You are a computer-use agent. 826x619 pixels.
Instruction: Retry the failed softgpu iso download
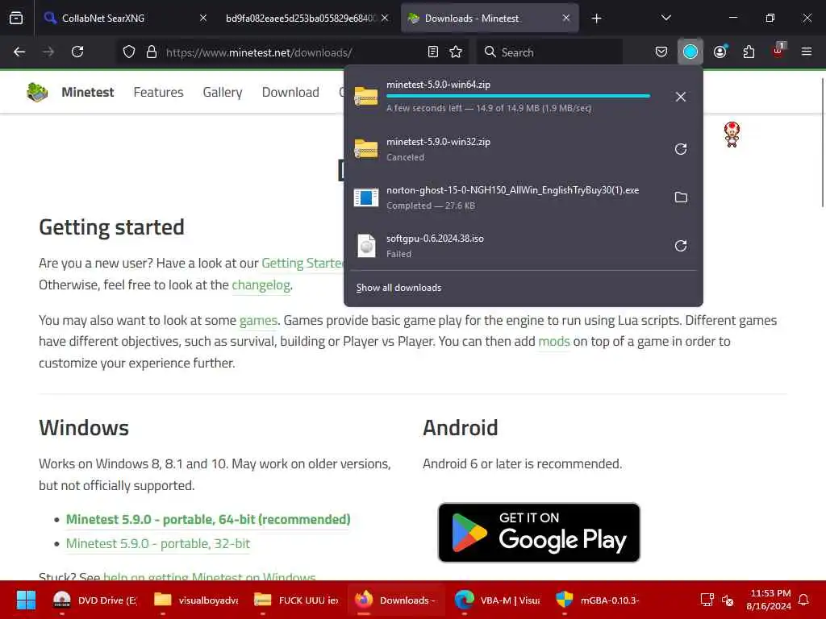(681, 246)
